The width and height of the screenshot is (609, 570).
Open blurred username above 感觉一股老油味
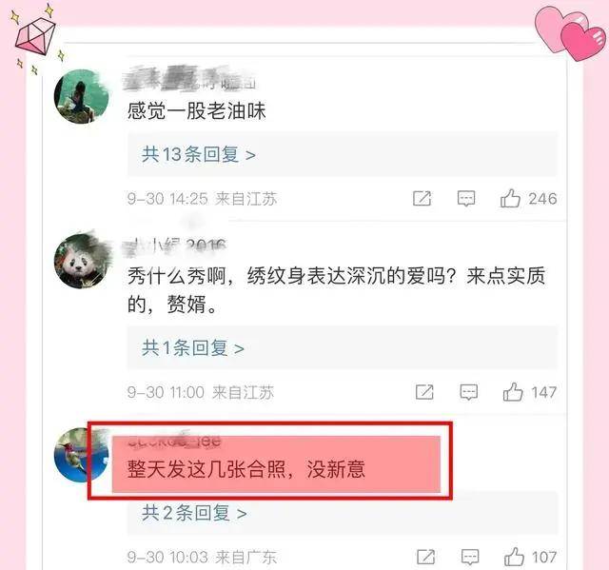[189, 78]
